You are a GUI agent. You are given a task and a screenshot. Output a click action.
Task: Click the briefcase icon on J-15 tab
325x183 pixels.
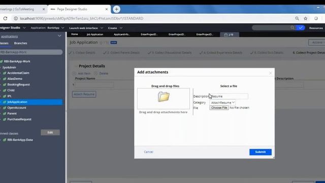pyautogui.click(x=225, y=35)
